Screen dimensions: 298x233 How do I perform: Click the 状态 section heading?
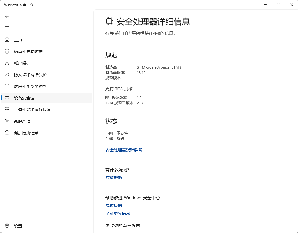point(111,121)
